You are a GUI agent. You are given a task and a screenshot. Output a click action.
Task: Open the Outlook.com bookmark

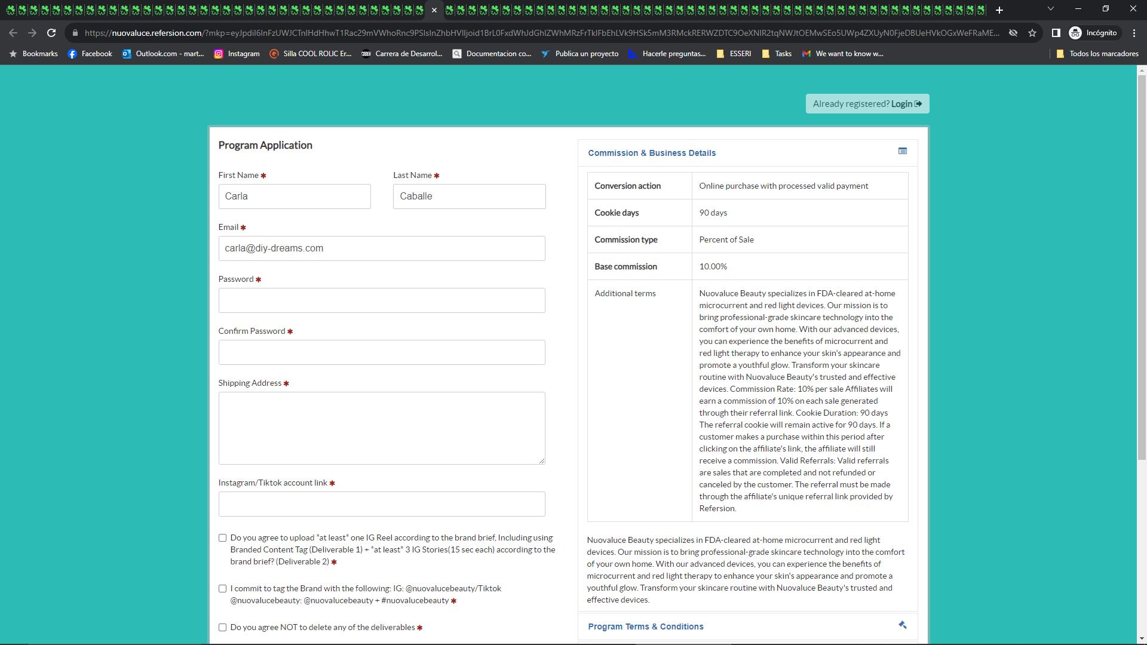coord(163,54)
